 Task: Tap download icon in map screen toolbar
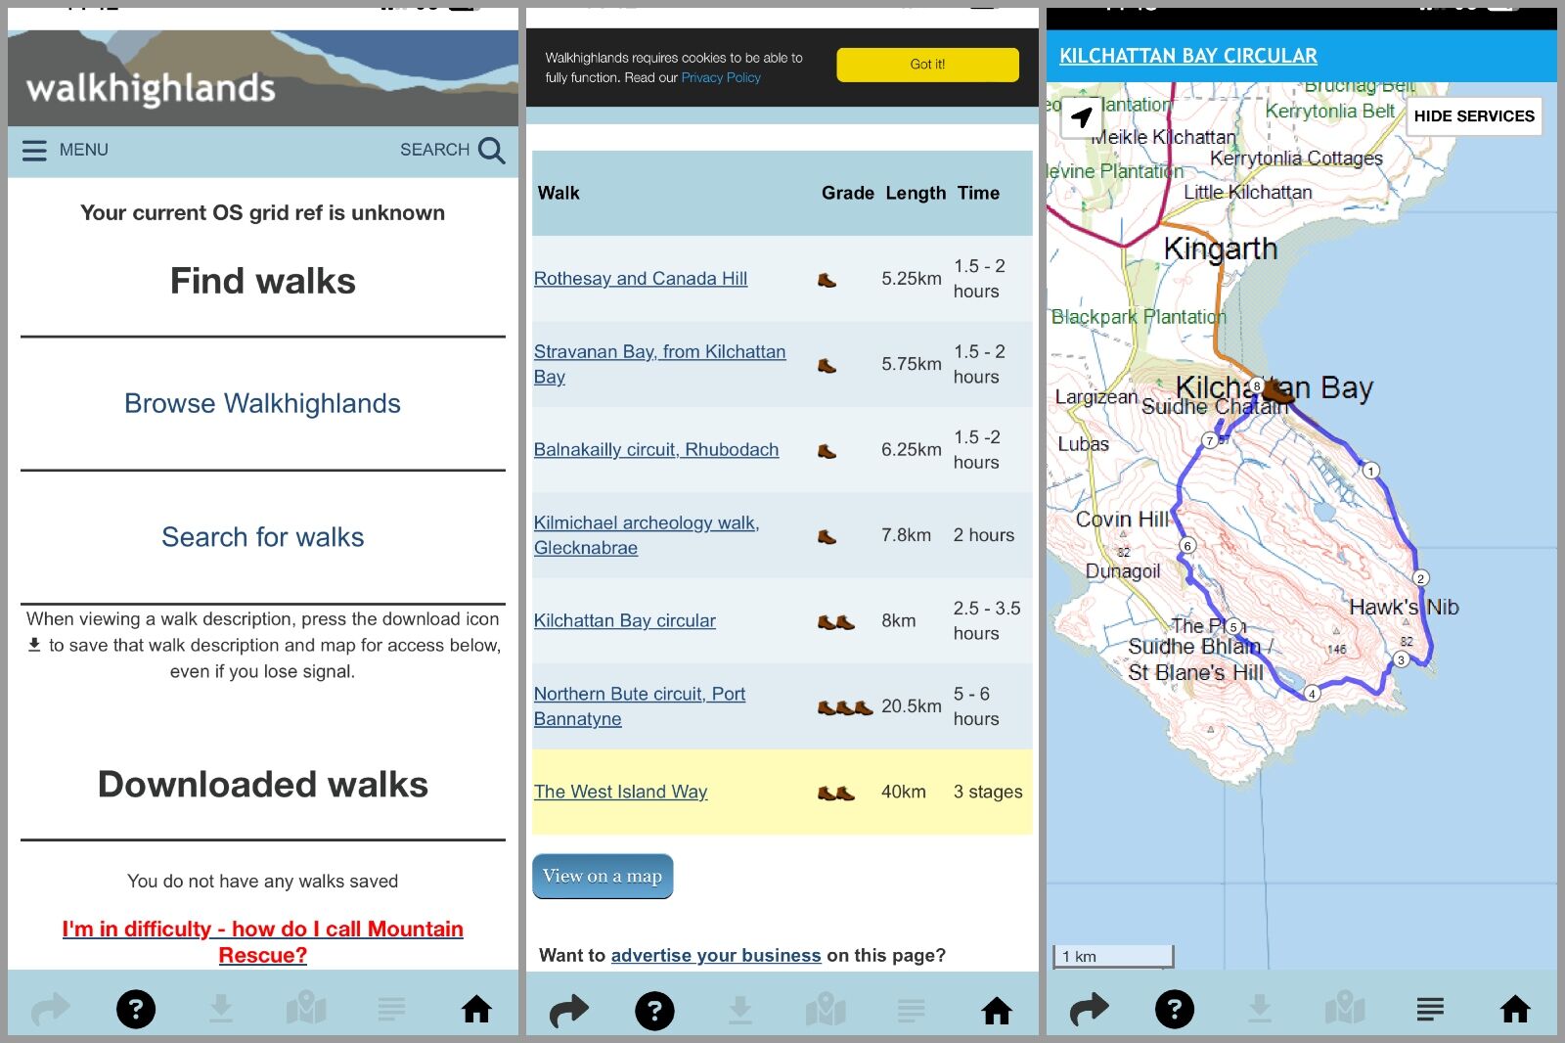pos(1260,1009)
